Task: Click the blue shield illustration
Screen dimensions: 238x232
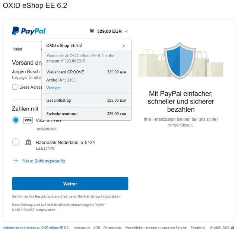Action: [180, 61]
